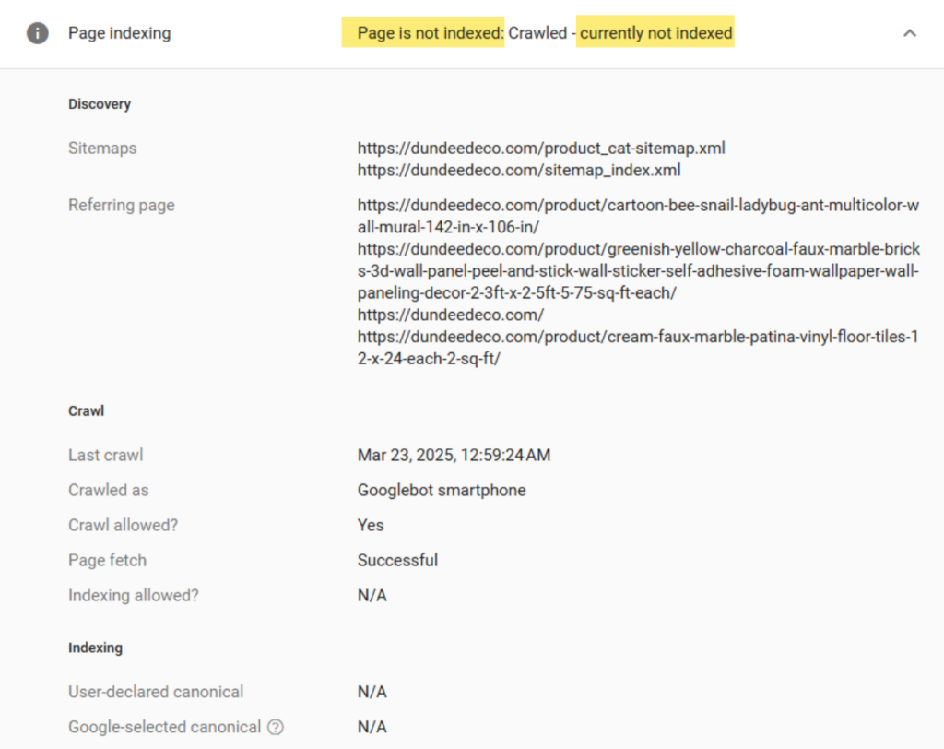Click the highlighted 'currently not indexed' status
The image size is (944, 749).
[x=655, y=33]
